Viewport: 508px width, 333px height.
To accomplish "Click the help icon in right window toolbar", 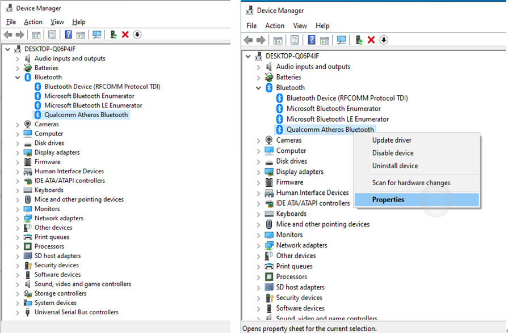I will click(x=312, y=40).
